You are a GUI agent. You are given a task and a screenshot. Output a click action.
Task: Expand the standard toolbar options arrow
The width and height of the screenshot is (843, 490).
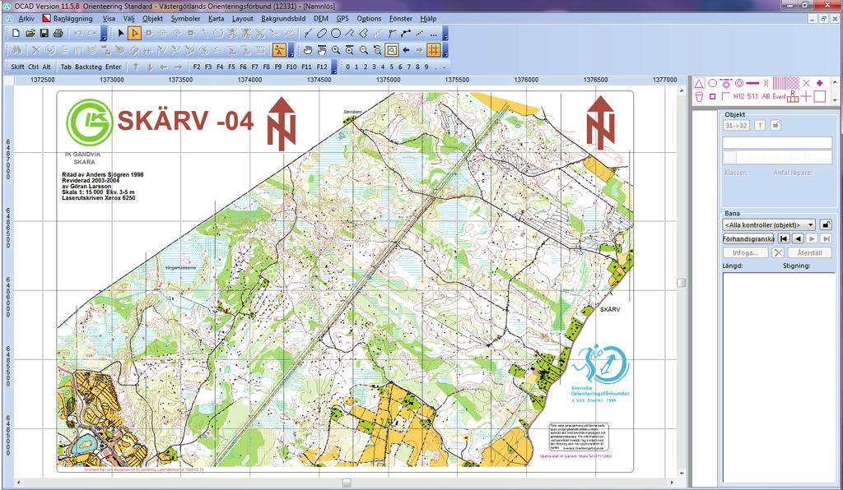(105, 34)
